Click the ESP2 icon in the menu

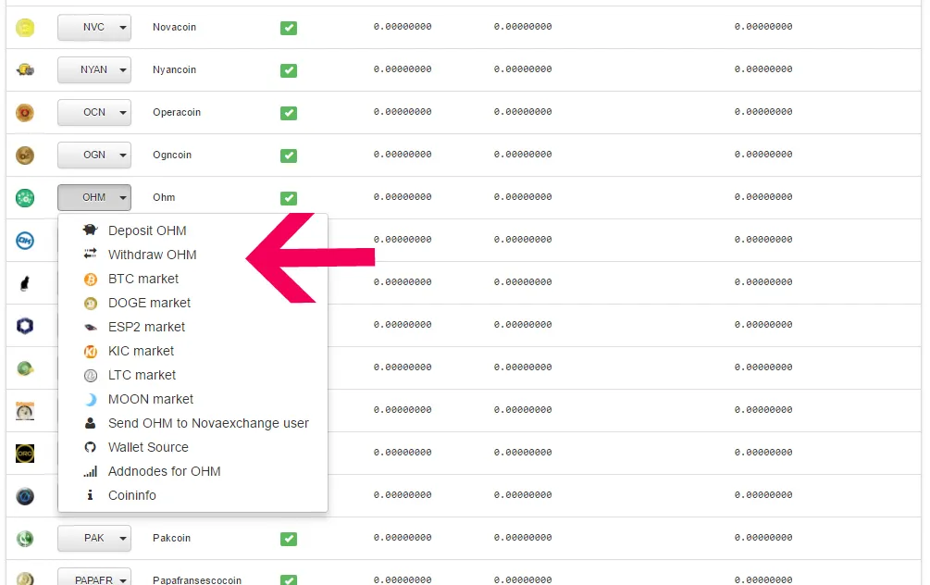click(90, 327)
